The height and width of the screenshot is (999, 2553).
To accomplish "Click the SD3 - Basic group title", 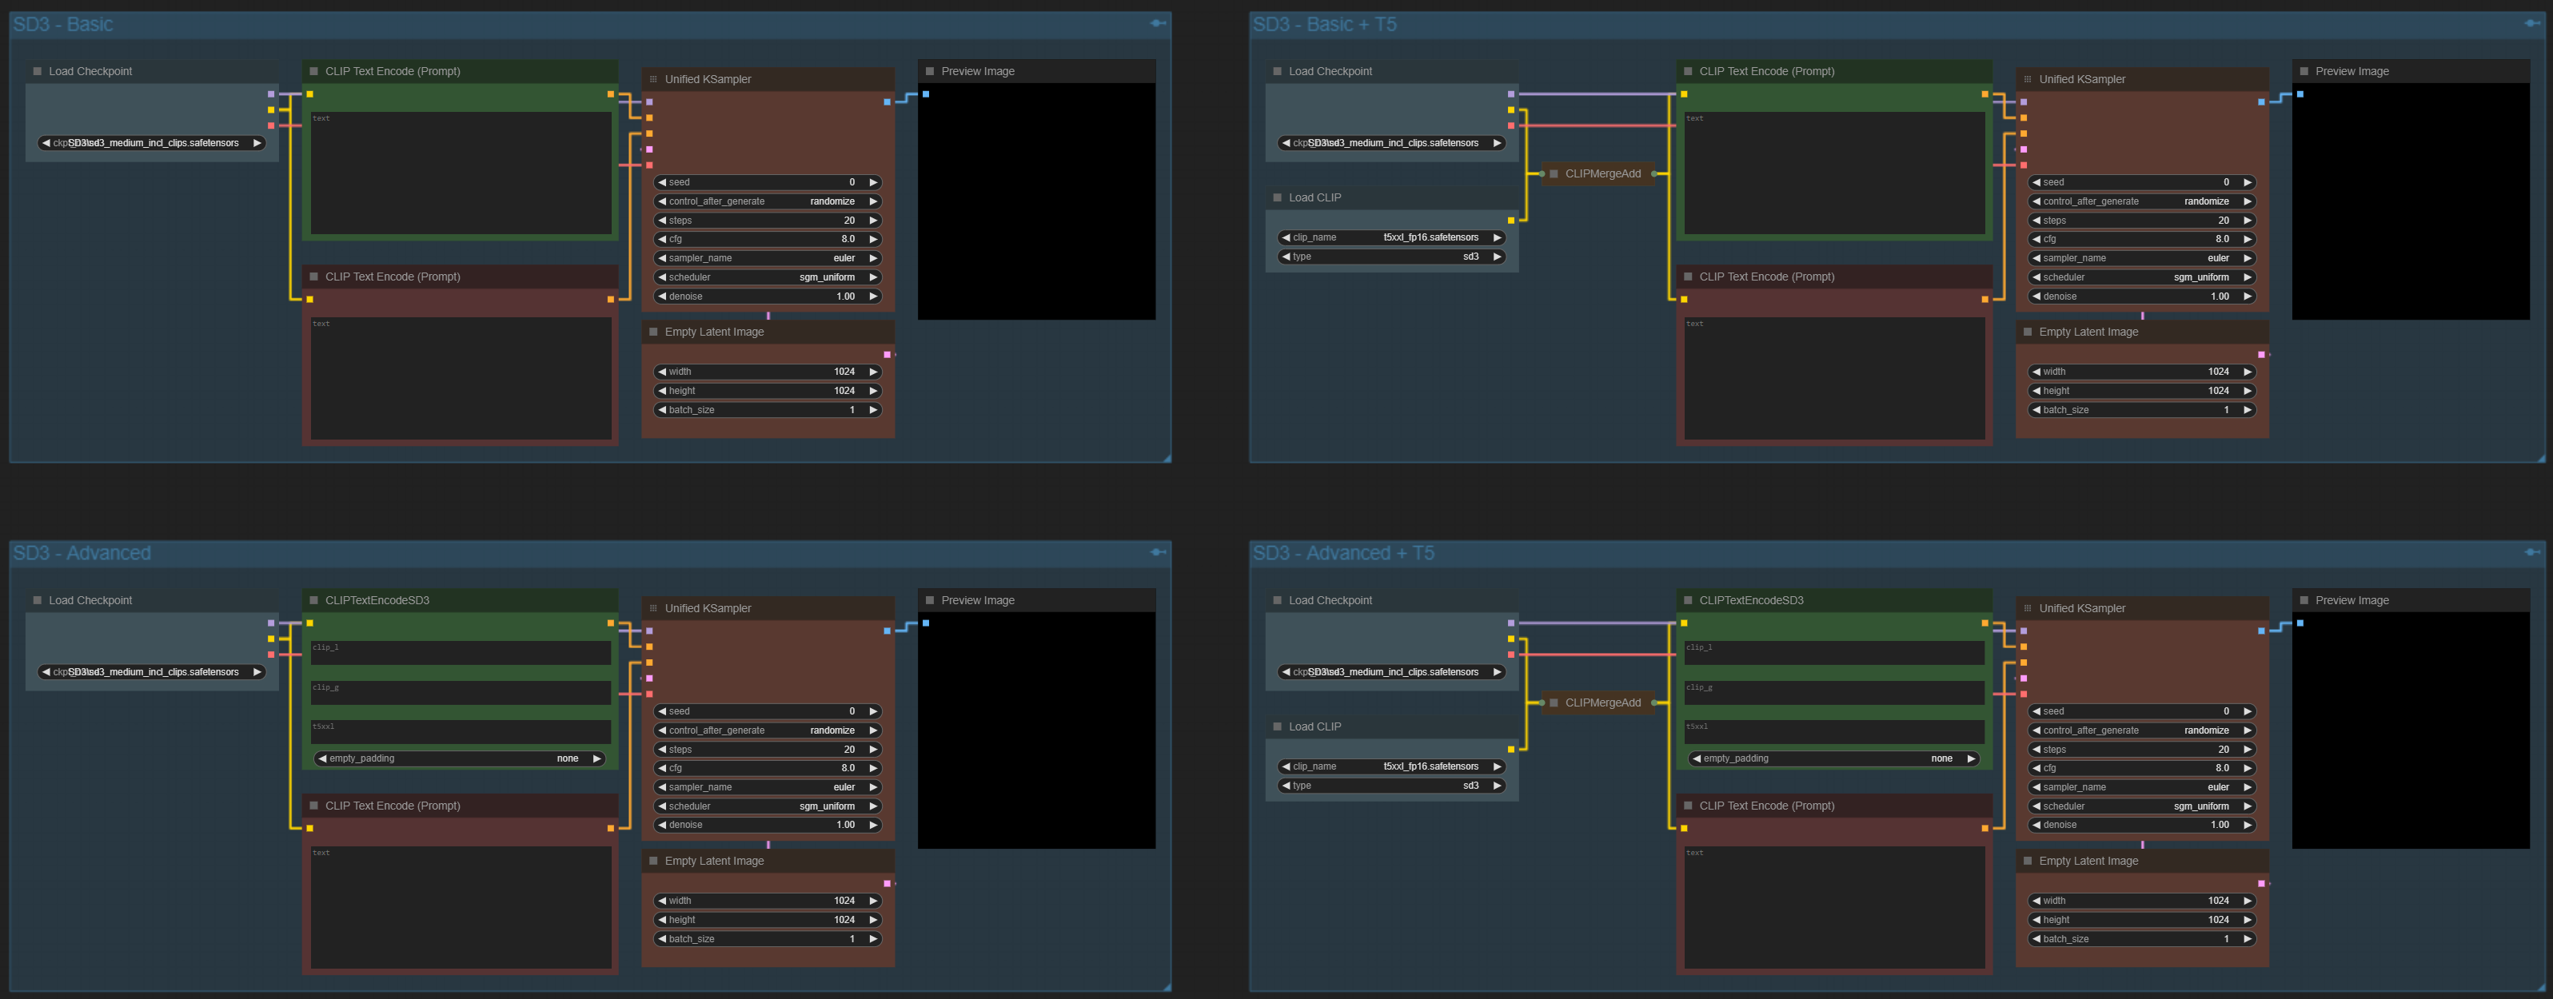I will point(62,24).
